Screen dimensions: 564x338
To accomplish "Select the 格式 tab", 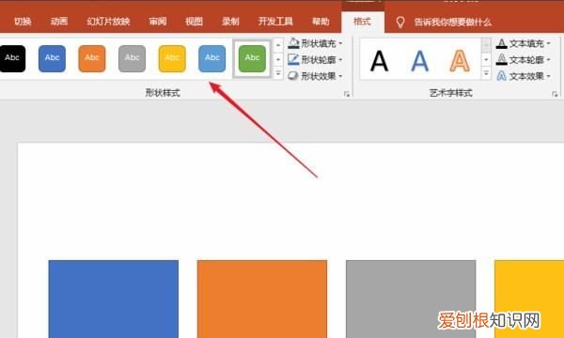I will (362, 22).
